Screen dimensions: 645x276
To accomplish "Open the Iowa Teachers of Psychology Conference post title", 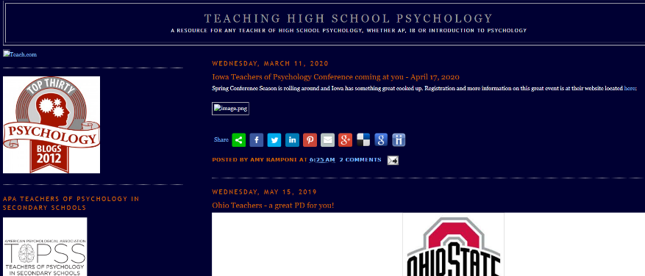I will 335,77.
